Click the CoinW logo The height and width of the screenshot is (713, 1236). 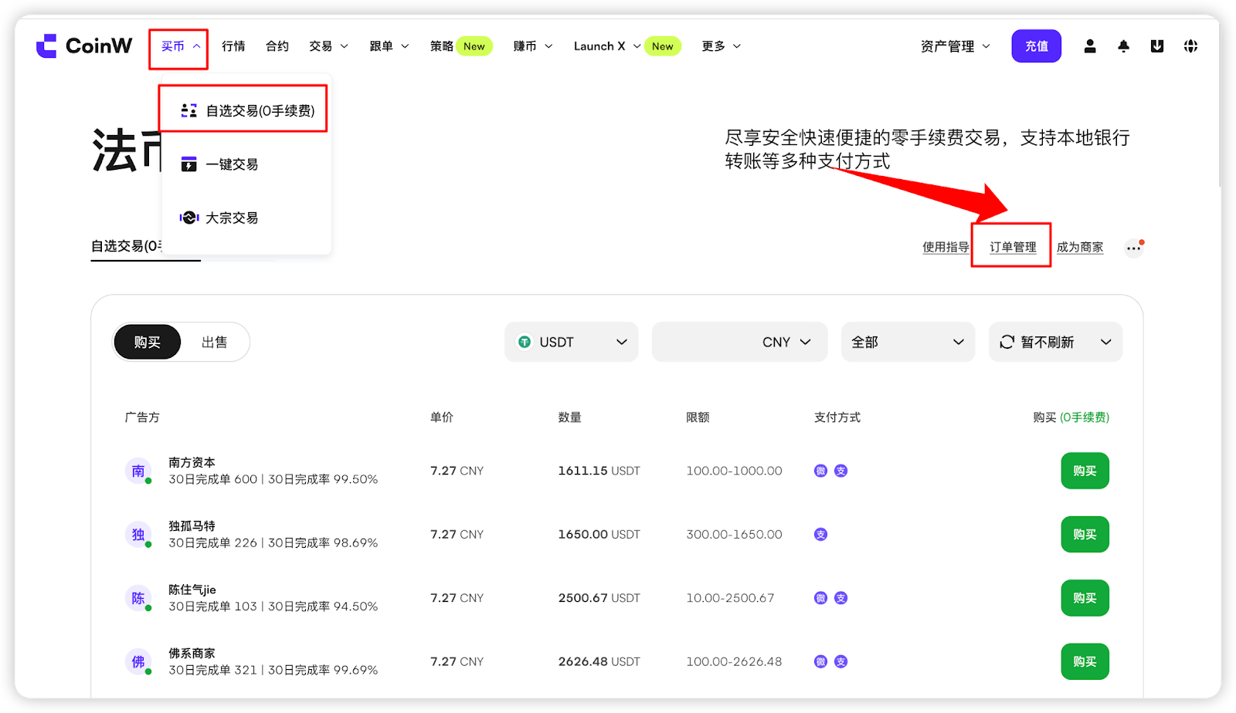(84, 46)
